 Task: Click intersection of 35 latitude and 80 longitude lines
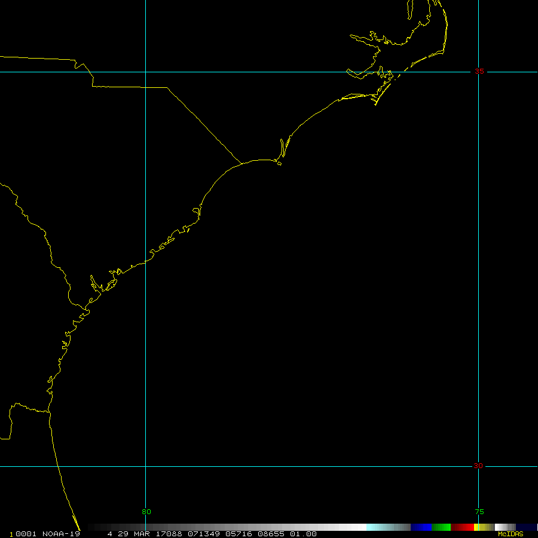click(x=146, y=72)
